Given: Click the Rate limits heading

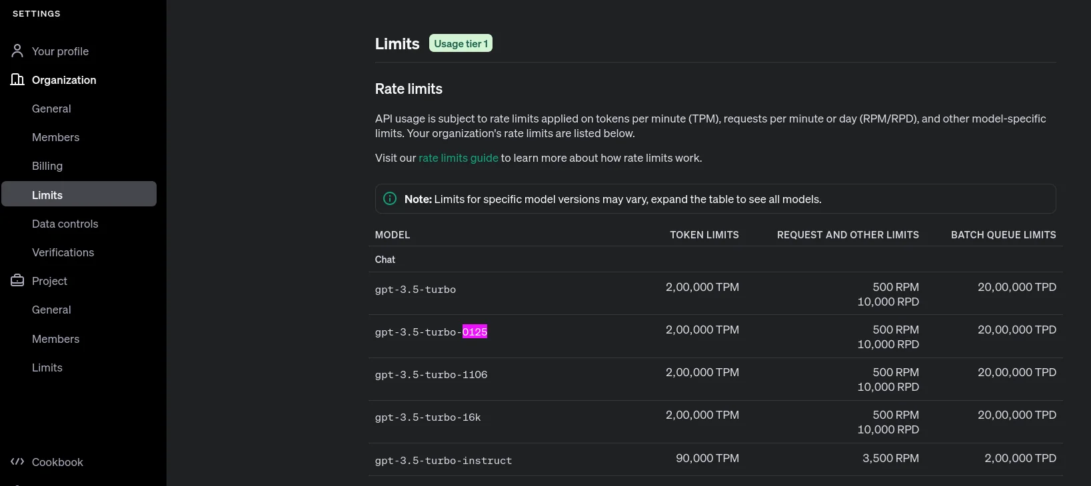Looking at the screenshot, I should point(409,89).
